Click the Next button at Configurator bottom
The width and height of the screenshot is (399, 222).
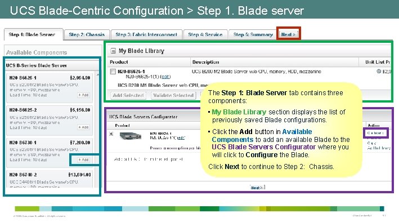(x=257, y=188)
